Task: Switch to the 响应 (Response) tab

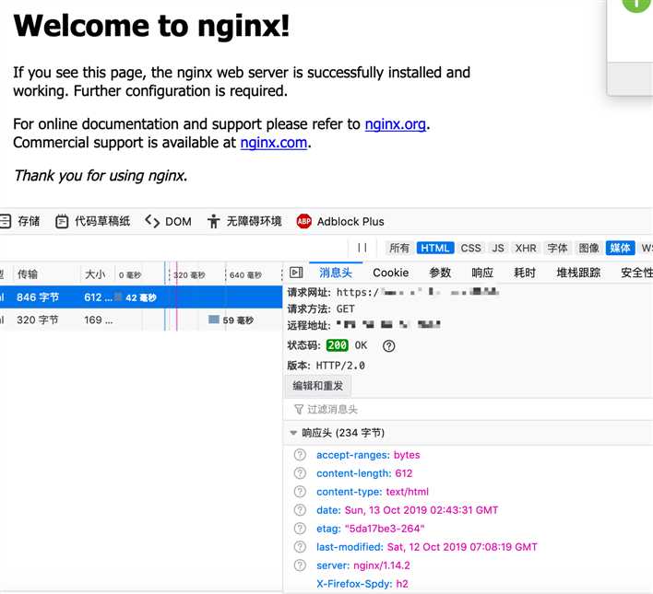Action: click(482, 273)
